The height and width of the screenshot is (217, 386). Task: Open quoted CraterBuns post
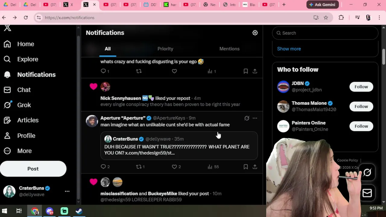[x=179, y=146]
